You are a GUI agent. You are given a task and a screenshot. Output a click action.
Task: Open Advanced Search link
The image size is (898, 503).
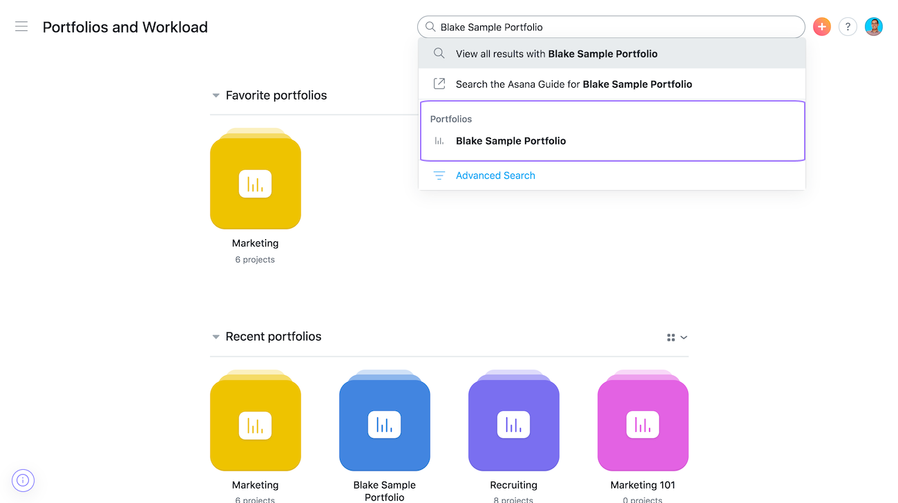point(495,175)
